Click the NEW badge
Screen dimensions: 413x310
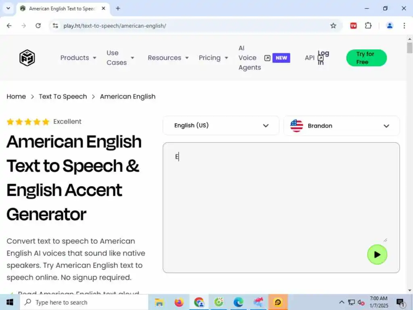(x=281, y=58)
